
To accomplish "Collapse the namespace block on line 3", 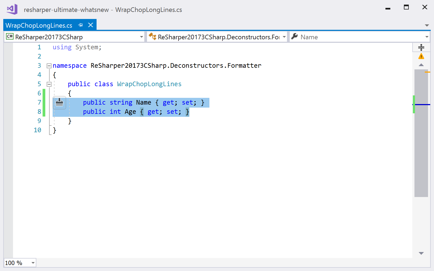I will point(49,66).
